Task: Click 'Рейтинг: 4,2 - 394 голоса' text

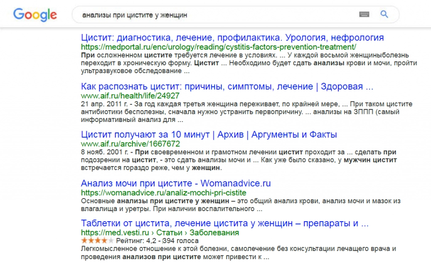Action: pos(157,241)
